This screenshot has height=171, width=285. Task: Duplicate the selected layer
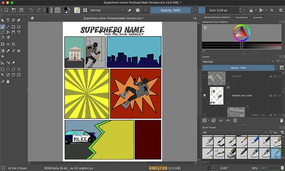(214, 121)
